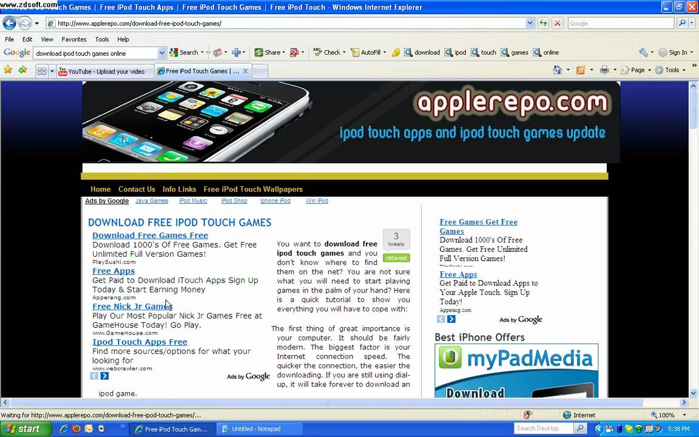Image resolution: width=699 pixels, height=437 pixels.
Task: Open the View menu
Action: (x=47, y=39)
